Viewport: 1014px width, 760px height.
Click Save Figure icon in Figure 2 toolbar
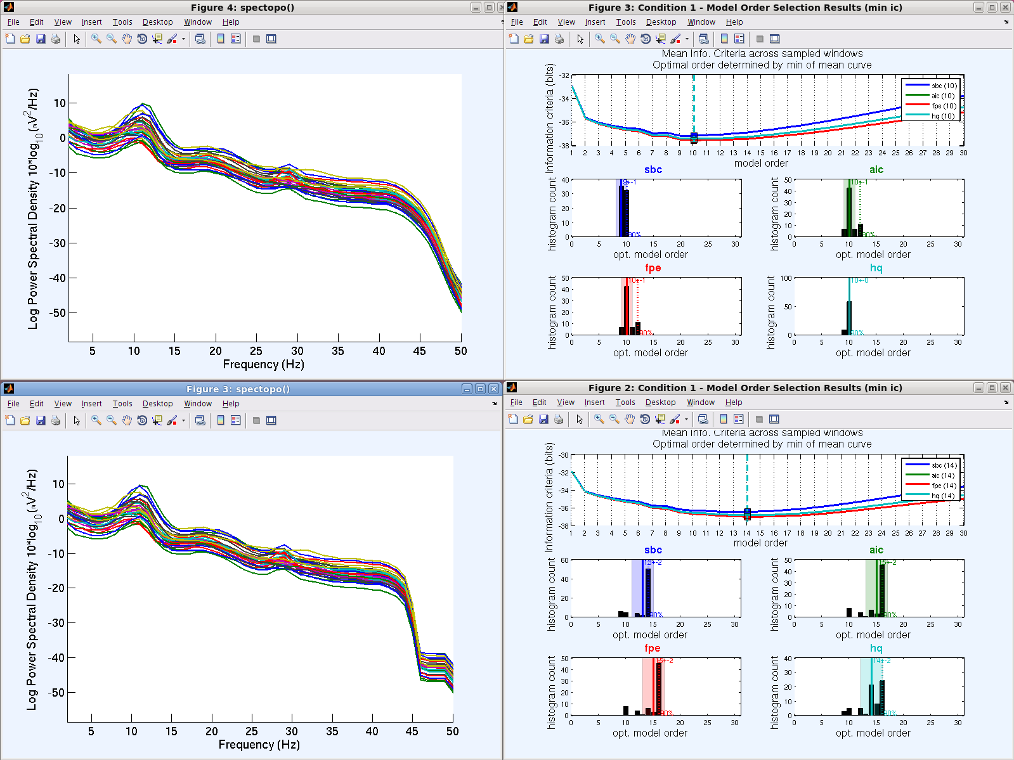(543, 419)
